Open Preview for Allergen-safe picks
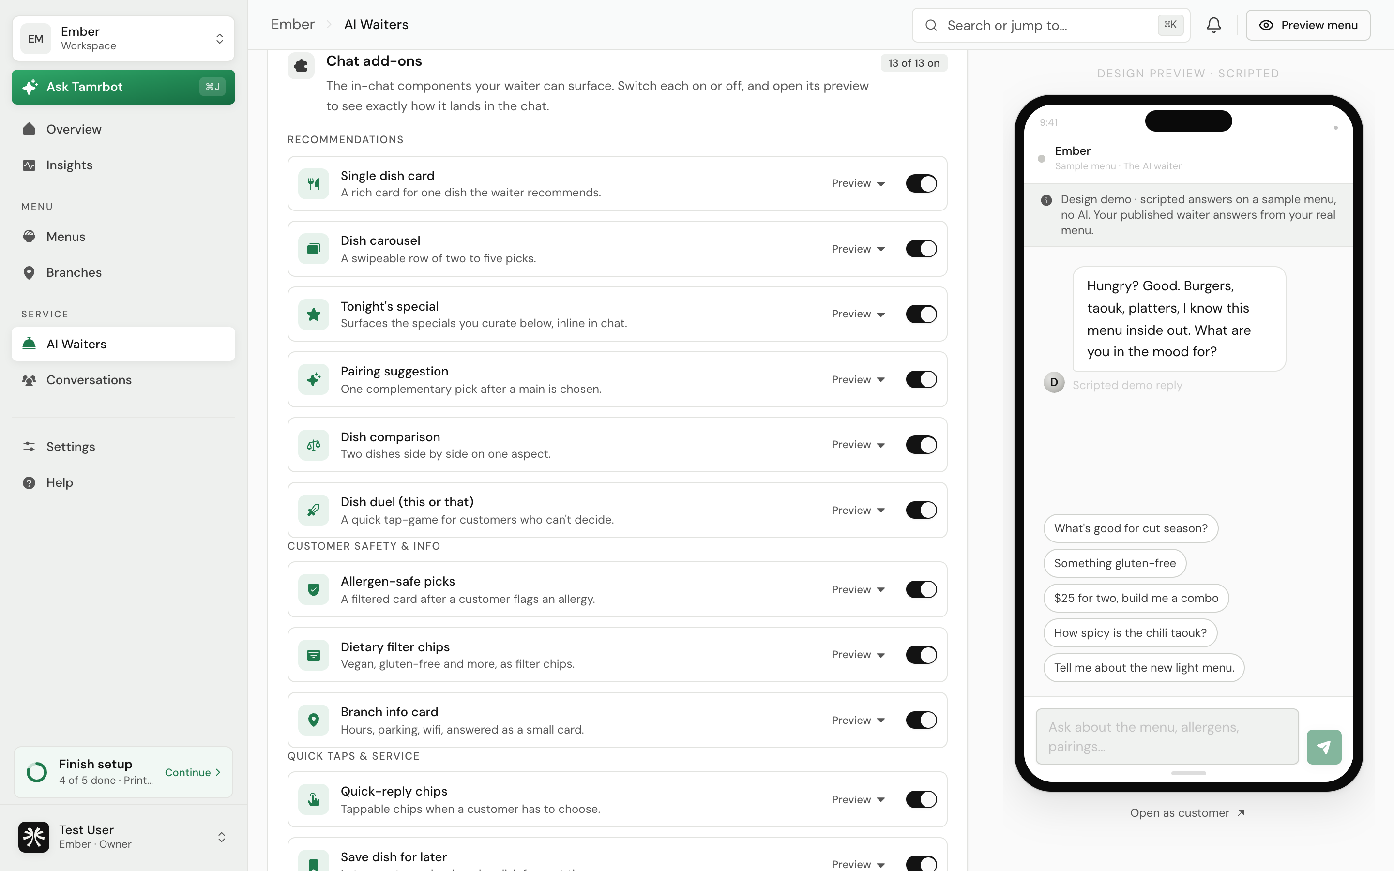 pos(858,589)
